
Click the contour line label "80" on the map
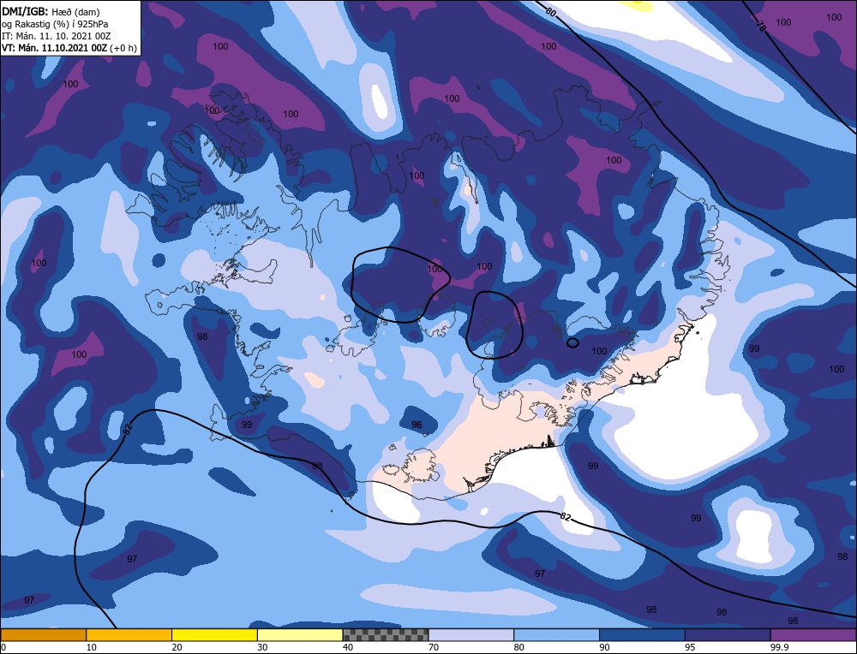coord(551,12)
